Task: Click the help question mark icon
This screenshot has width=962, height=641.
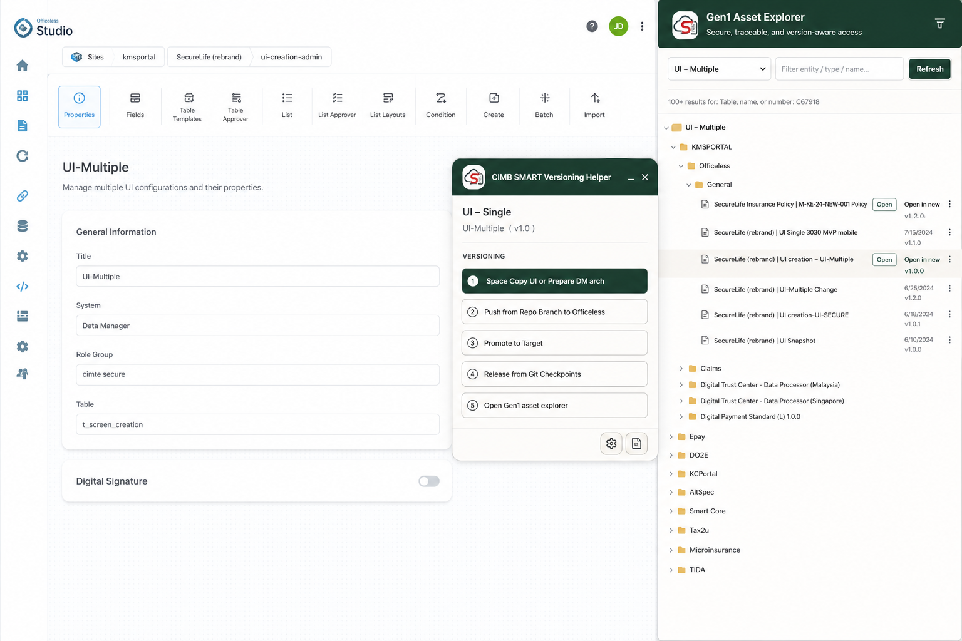Action: (x=592, y=26)
